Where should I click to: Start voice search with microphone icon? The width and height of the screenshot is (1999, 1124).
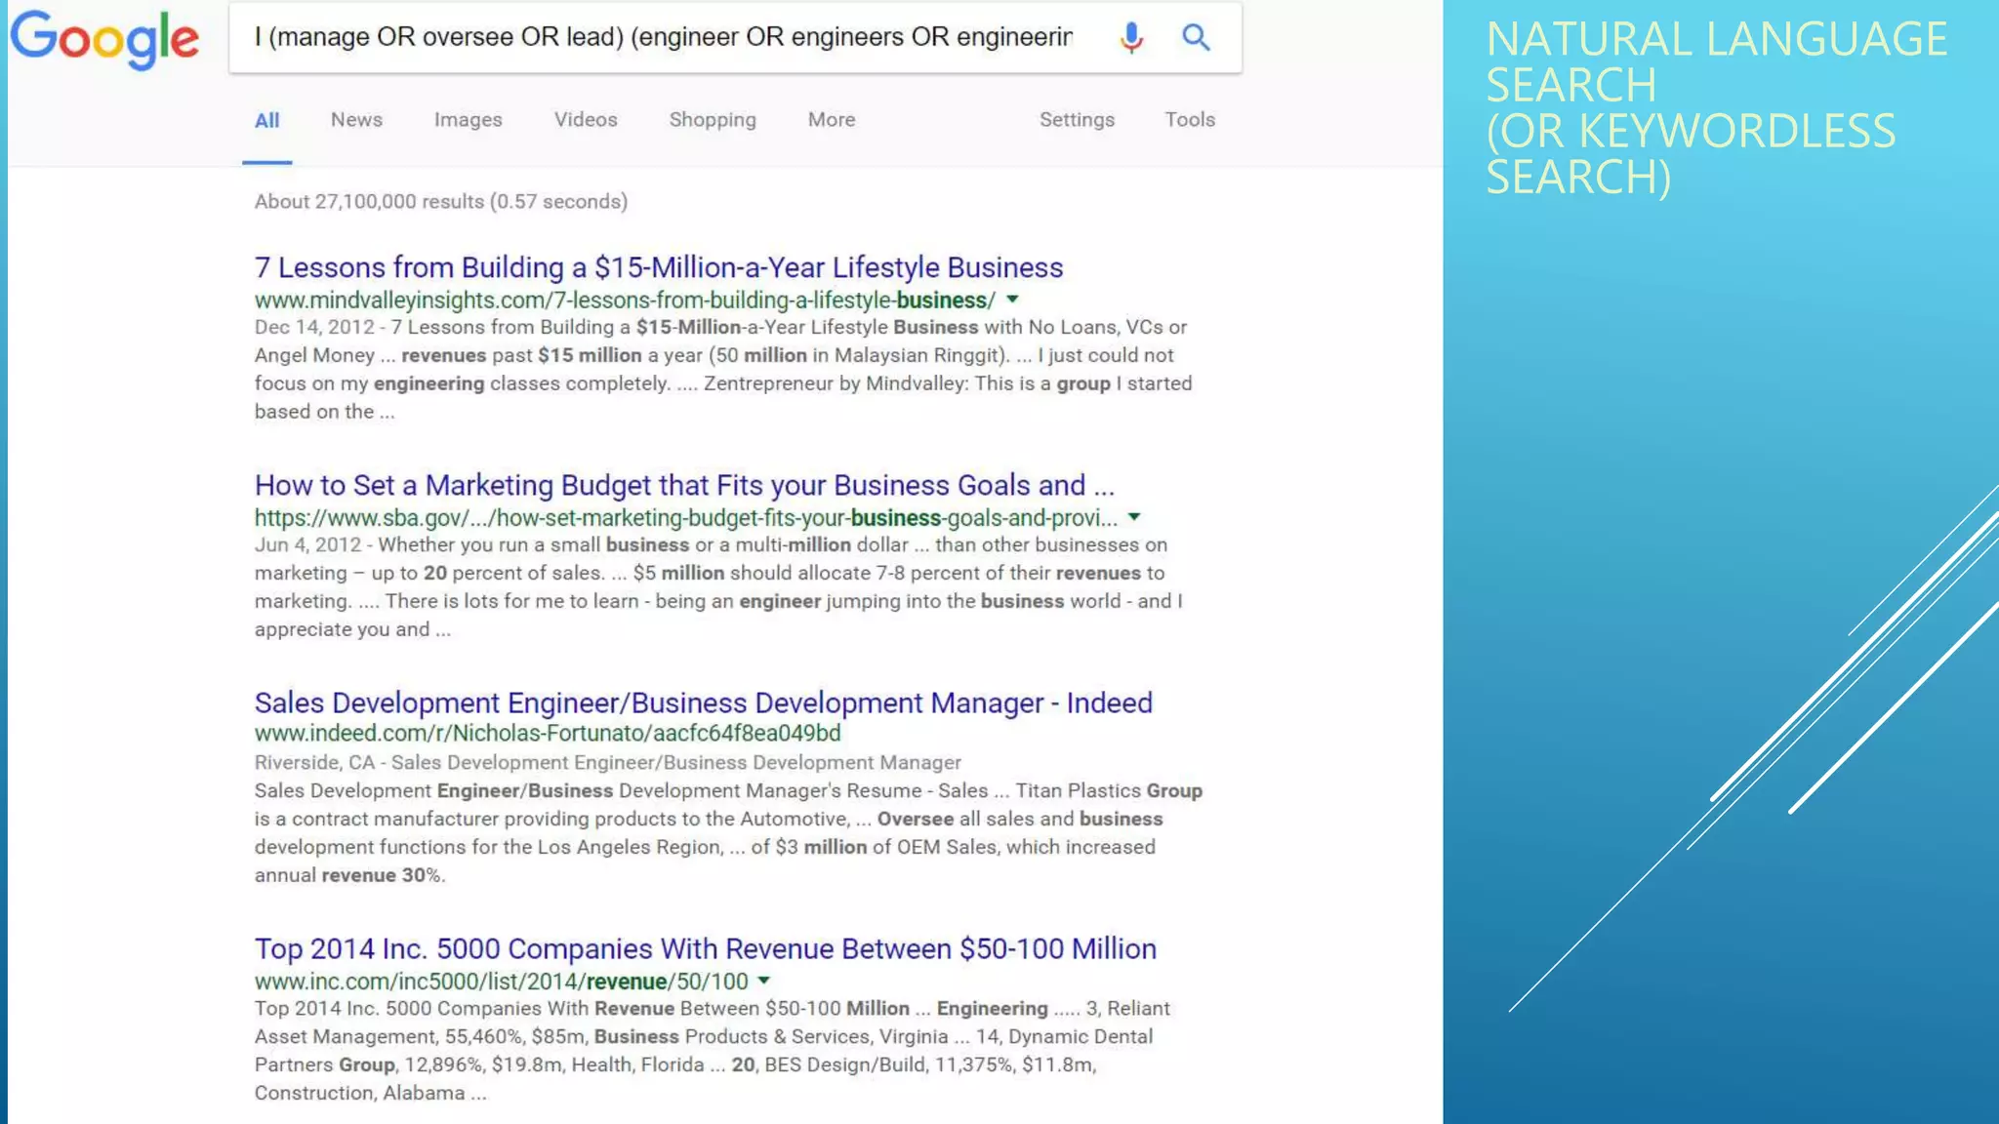[1131, 37]
